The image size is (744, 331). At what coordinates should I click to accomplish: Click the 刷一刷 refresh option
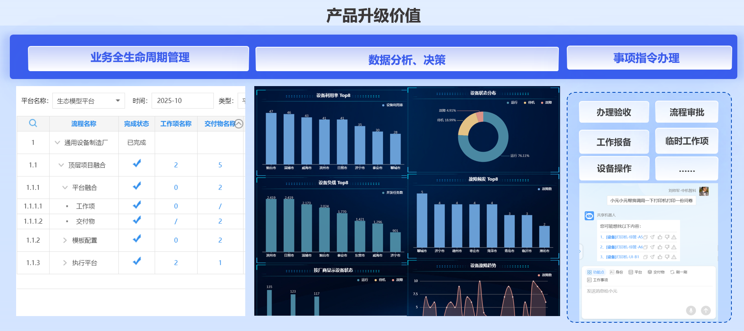(679, 272)
